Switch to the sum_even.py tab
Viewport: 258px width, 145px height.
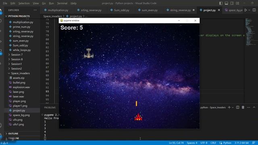(148, 10)
